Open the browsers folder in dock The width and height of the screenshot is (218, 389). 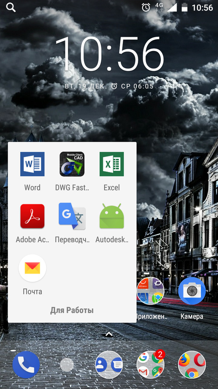[192, 365]
